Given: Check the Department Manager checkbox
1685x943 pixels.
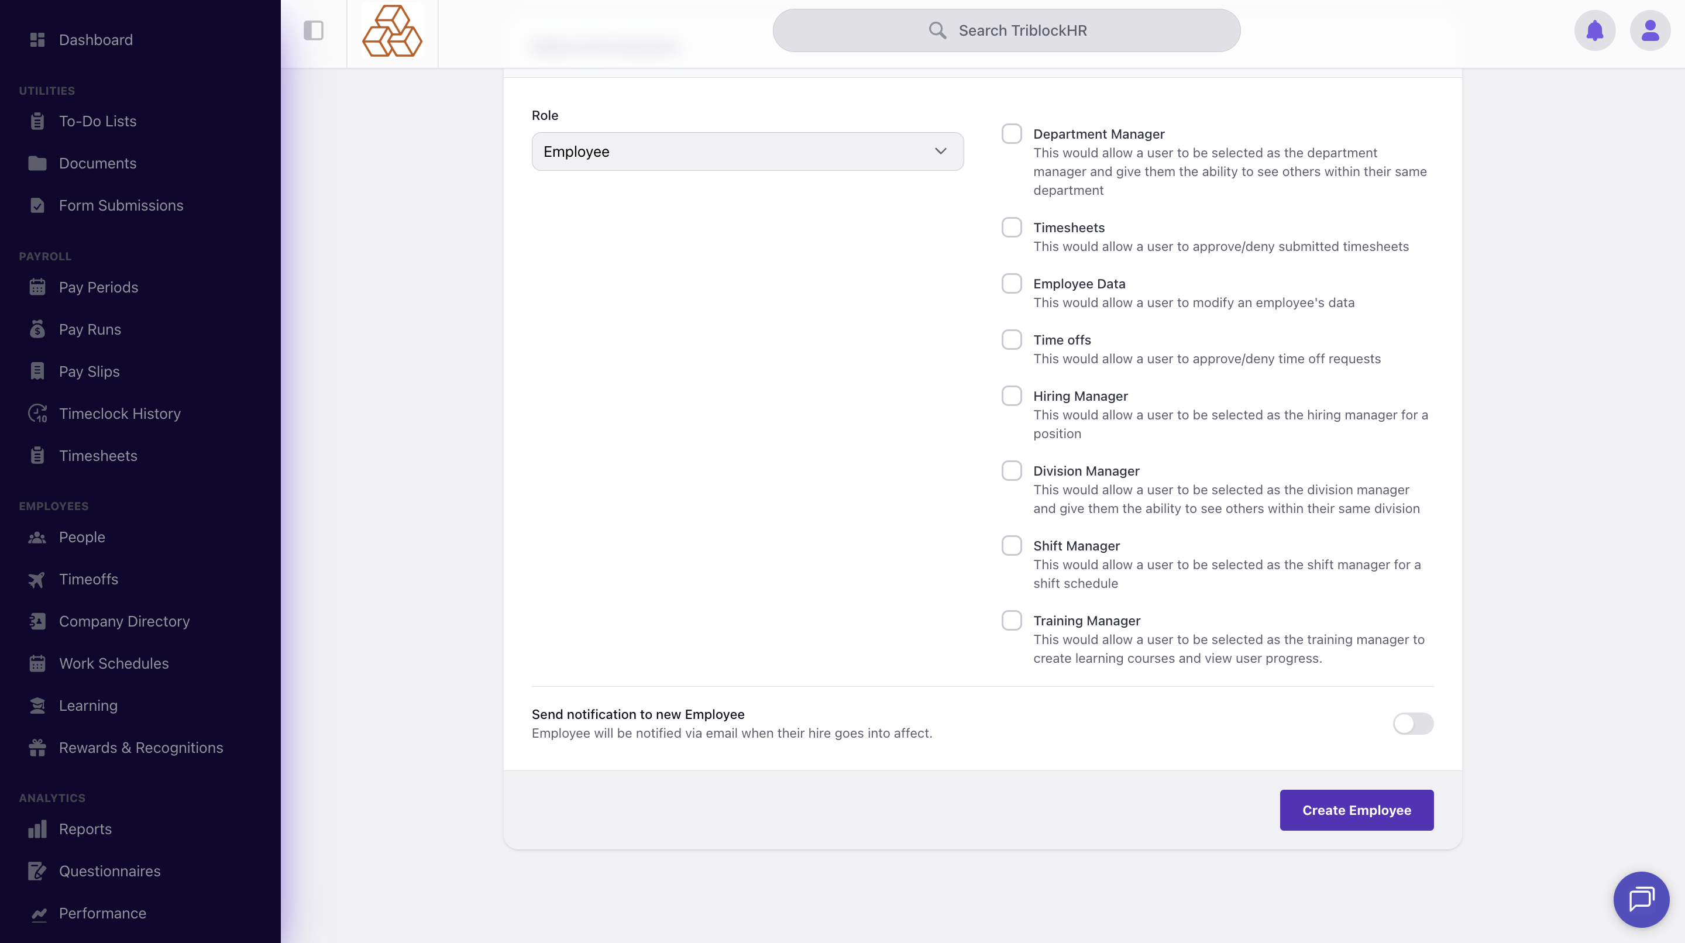Looking at the screenshot, I should [x=1011, y=134].
